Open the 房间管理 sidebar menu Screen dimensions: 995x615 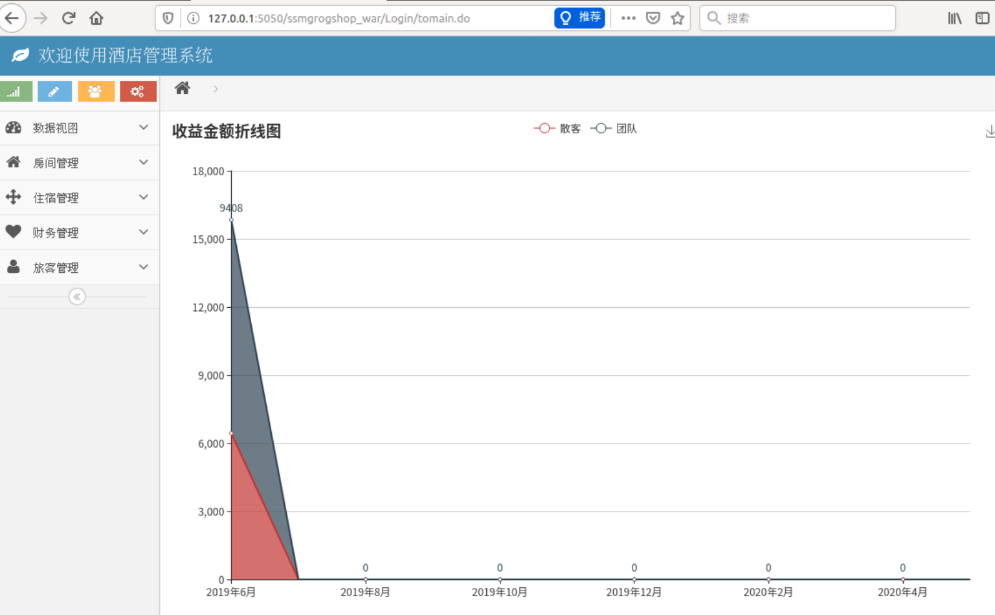pyautogui.click(x=80, y=162)
